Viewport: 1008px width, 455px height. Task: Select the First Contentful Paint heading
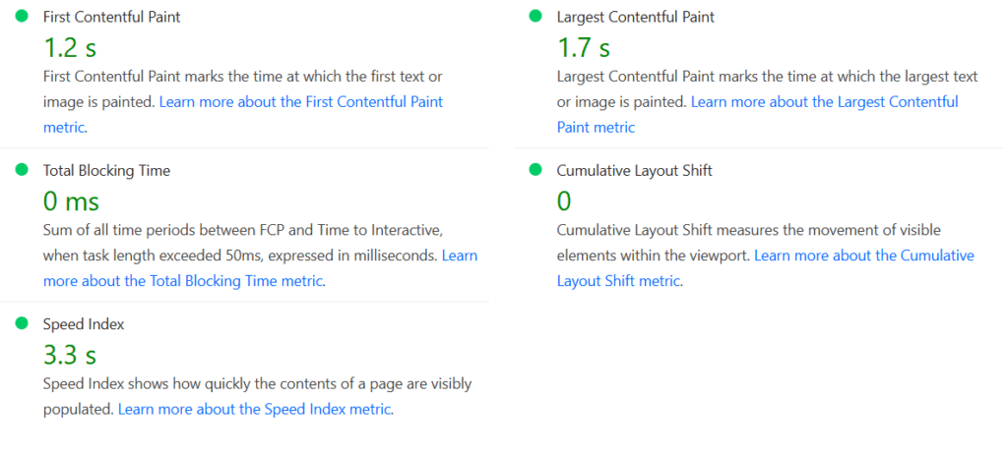coord(111,17)
